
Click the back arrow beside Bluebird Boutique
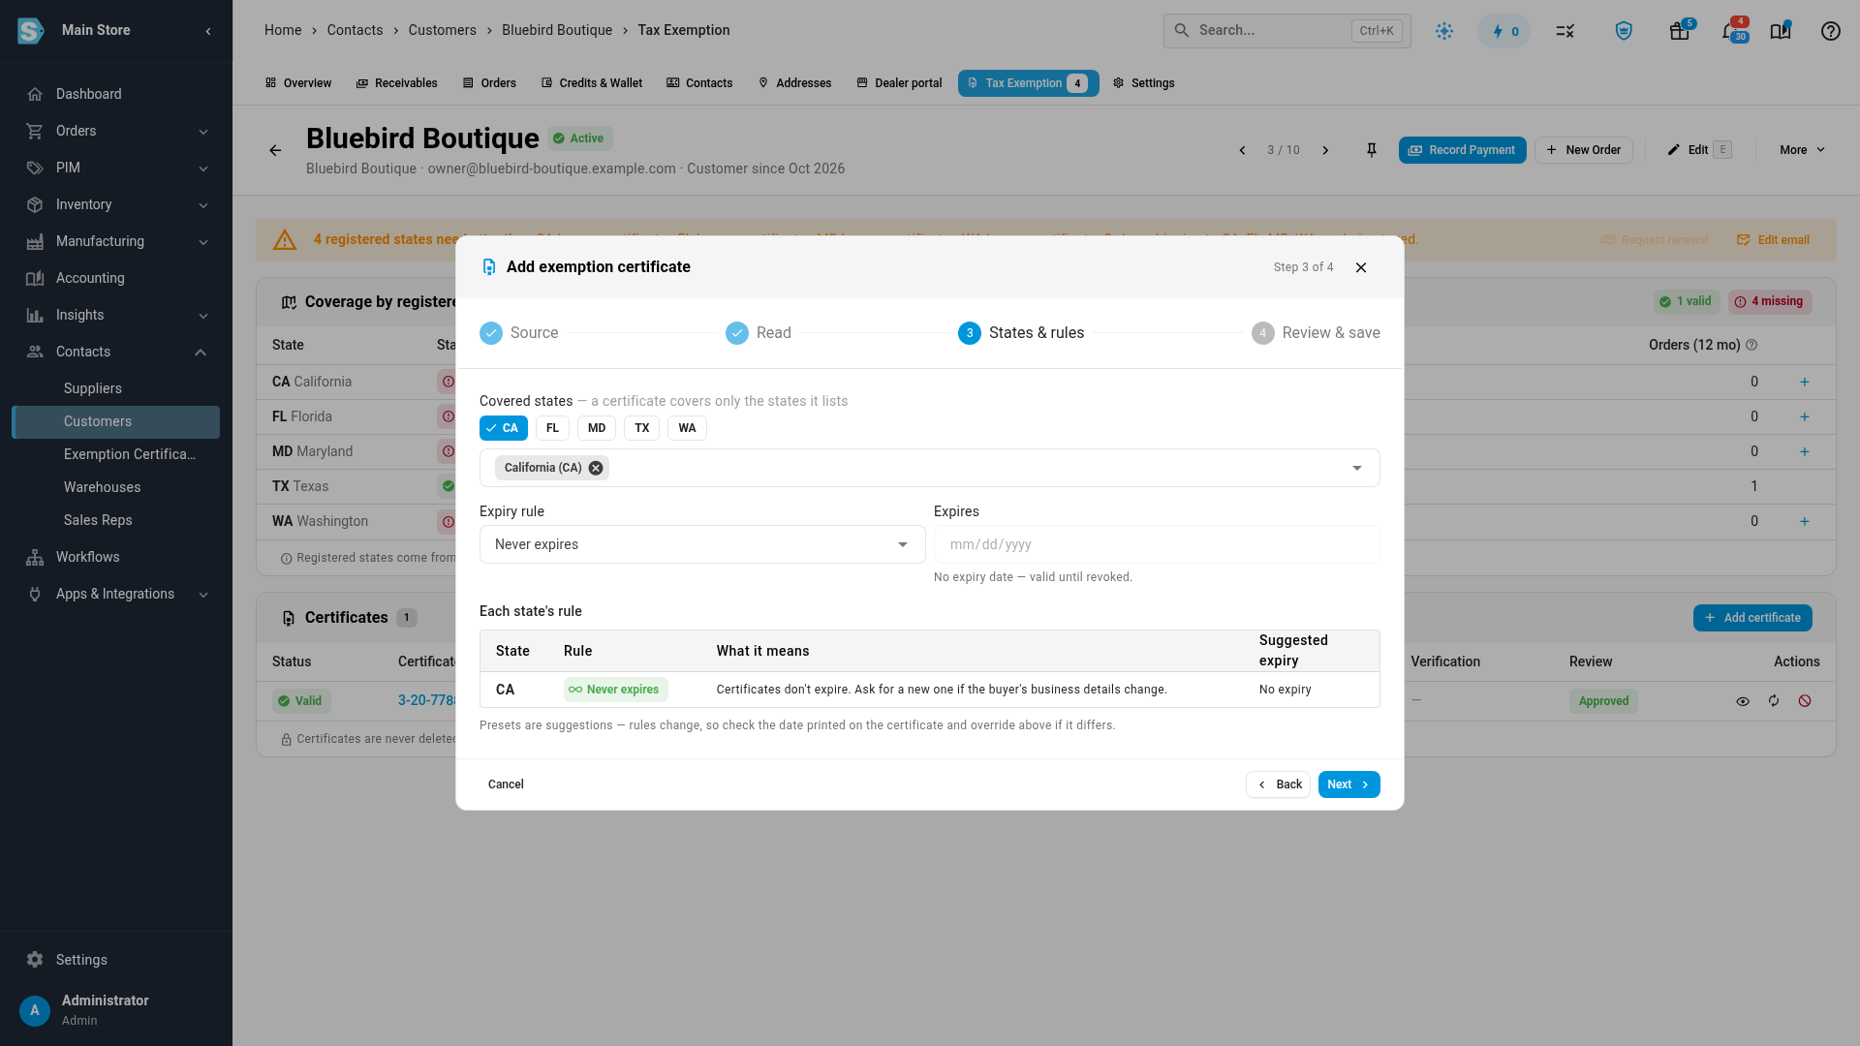pos(275,150)
